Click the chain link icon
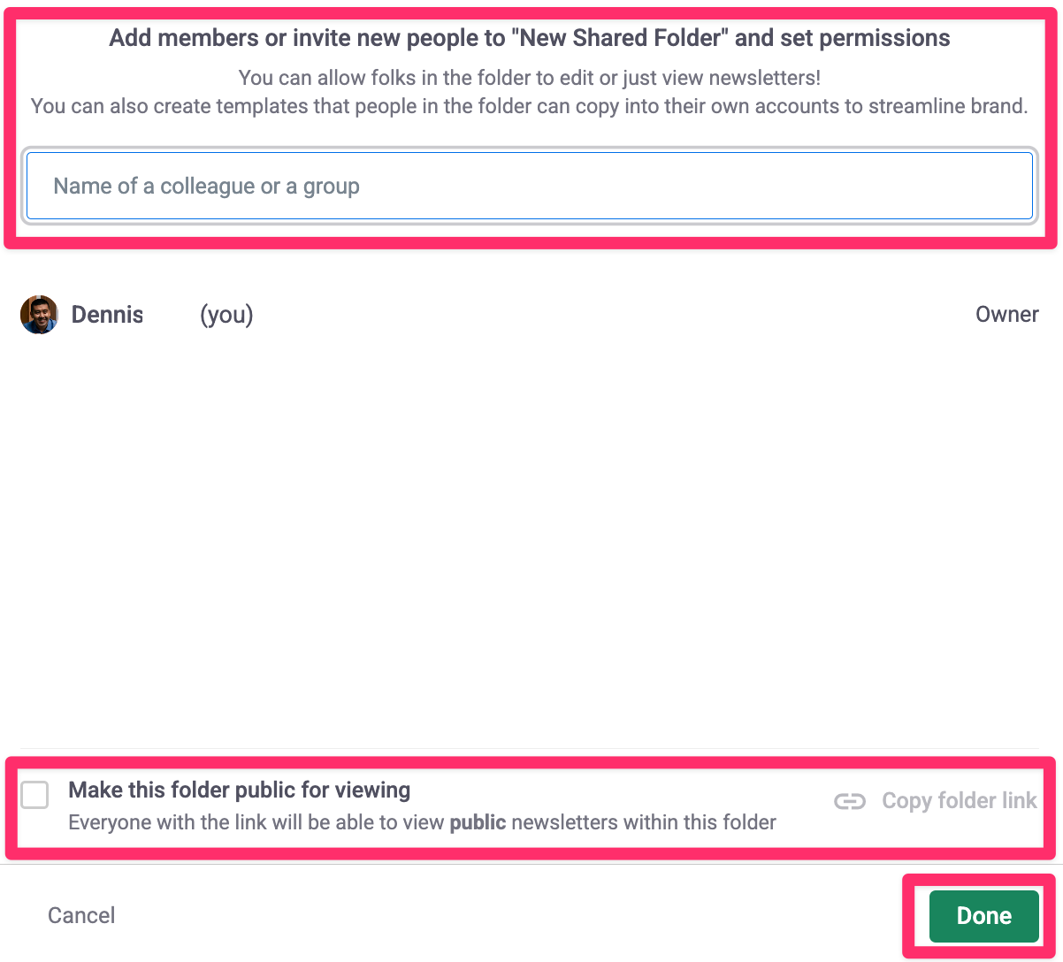 tap(849, 801)
